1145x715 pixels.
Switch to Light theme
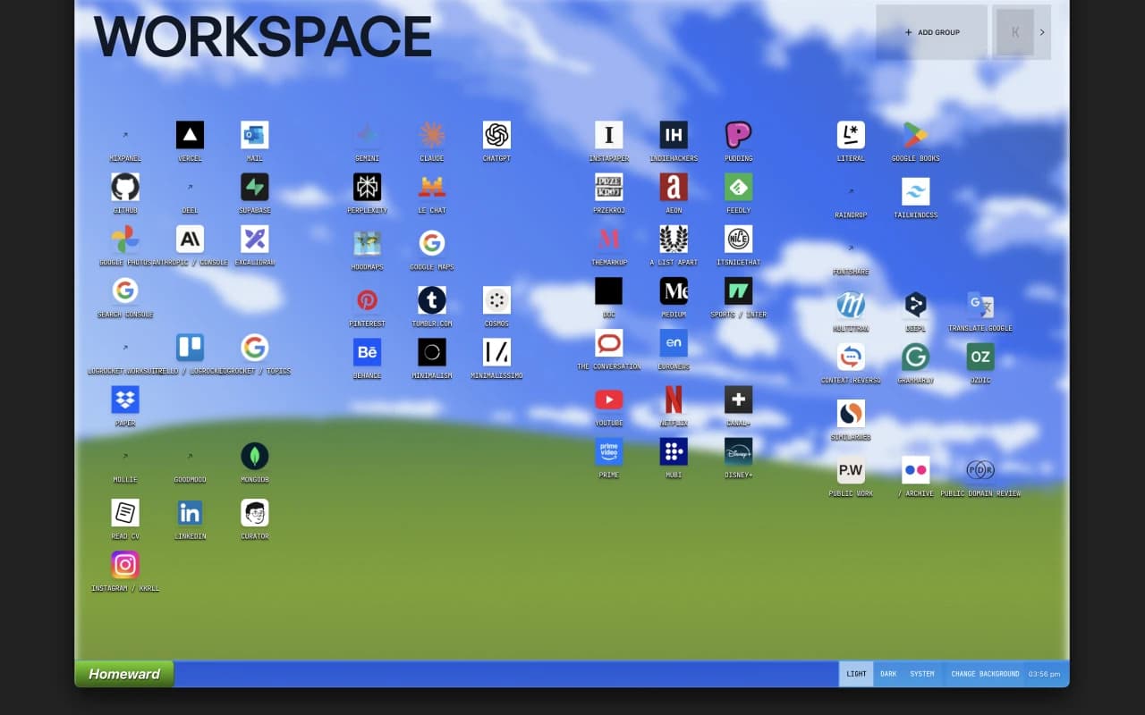[x=856, y=674]
